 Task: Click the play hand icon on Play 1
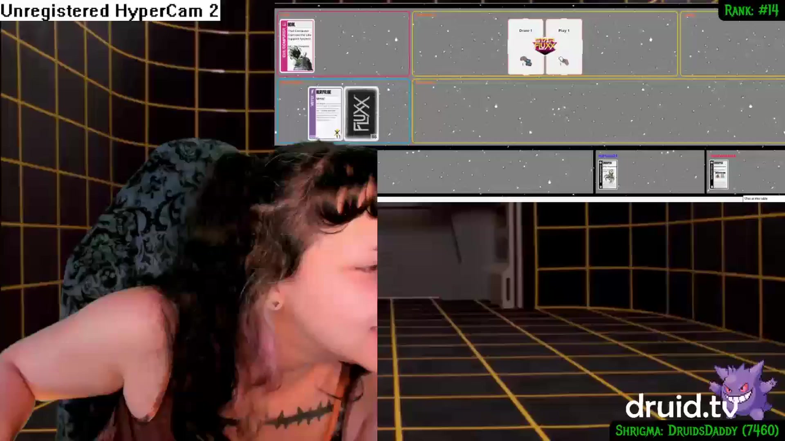pyautogui.click(x=564, y=61)
